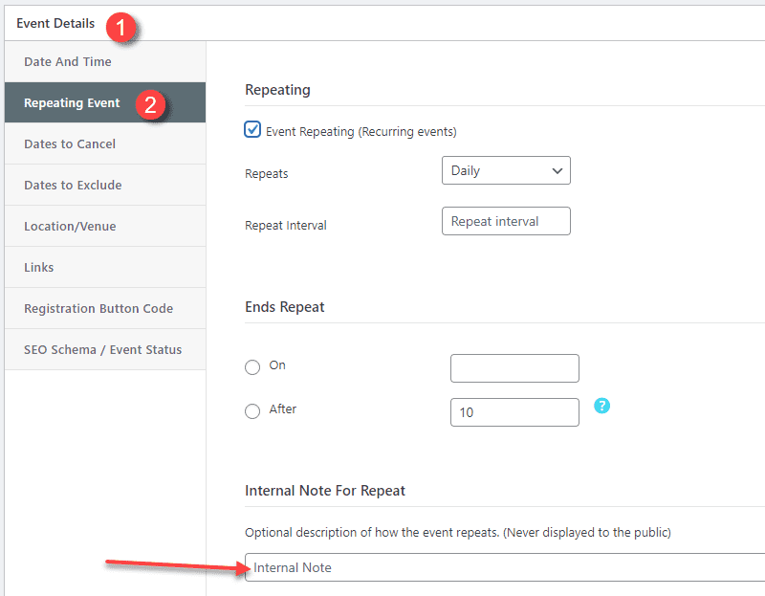The width and height of the screenshot is (765, 596).
Task: Click the On end date field
Action: [x=514, y=368]
